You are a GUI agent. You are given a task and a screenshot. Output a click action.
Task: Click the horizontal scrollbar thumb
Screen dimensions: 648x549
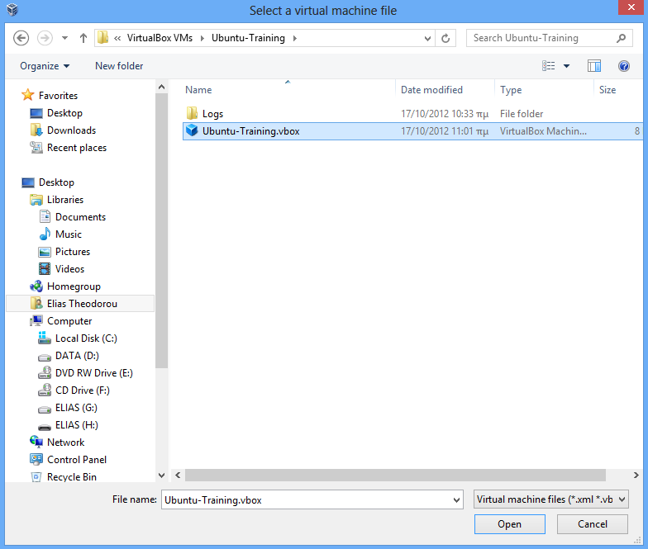pyautogui.click(x=395, y=476)
